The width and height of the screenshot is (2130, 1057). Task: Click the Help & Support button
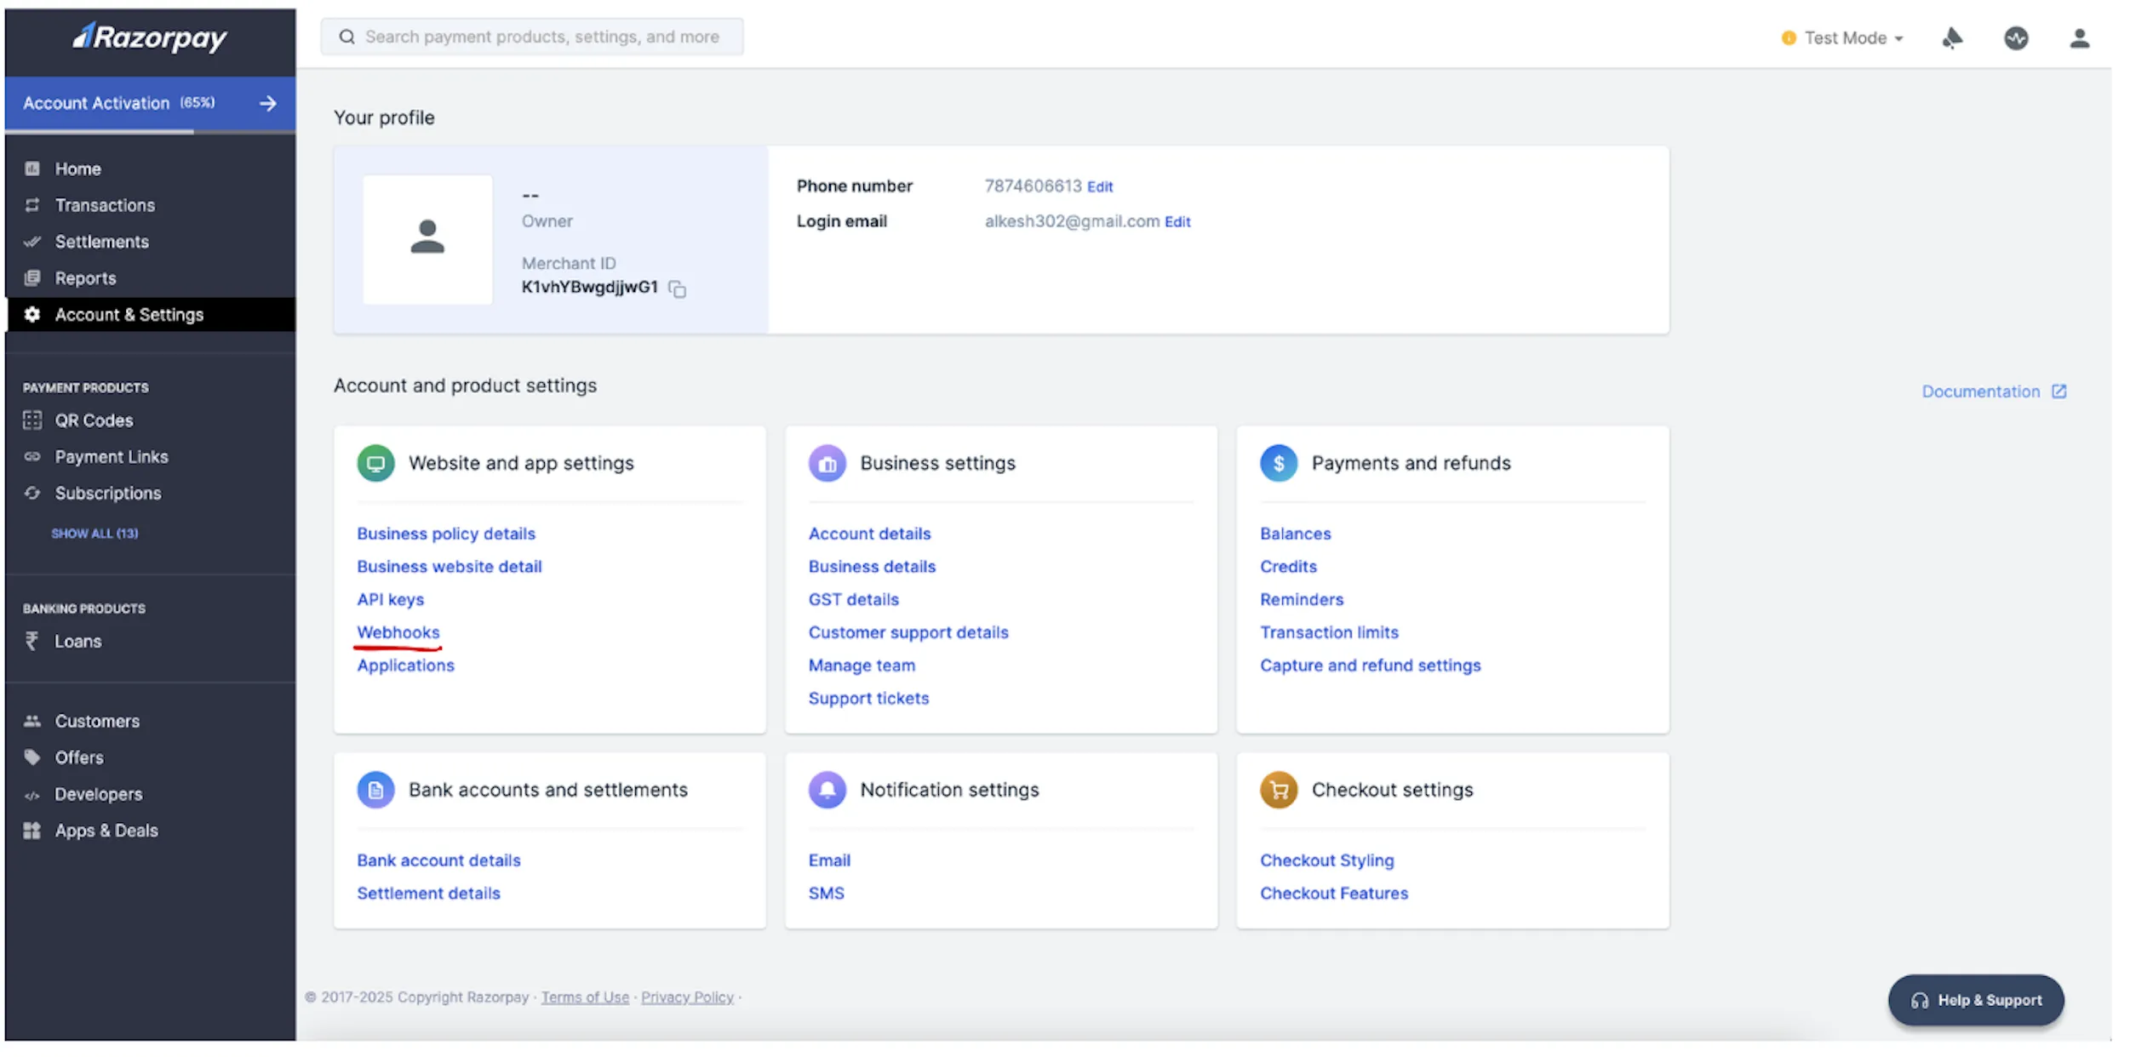click(1976, 1000)
